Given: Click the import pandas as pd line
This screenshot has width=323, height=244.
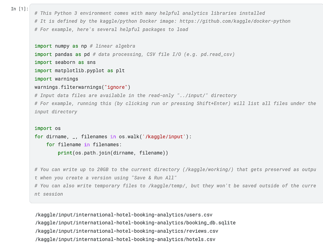Looking at the screenshot, I should coord(134,54).
